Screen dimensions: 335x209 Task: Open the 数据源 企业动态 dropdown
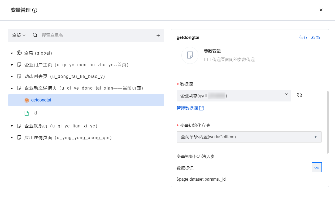point(234,96)
